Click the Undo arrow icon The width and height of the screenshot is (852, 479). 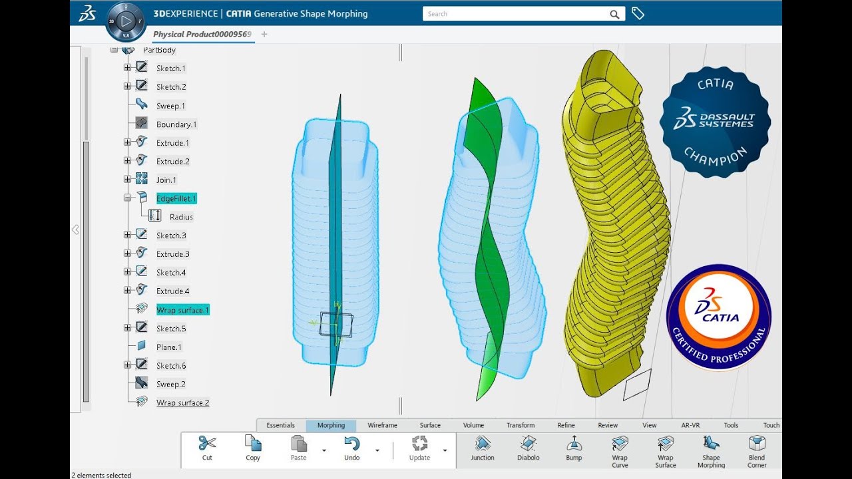click(352, 443)
